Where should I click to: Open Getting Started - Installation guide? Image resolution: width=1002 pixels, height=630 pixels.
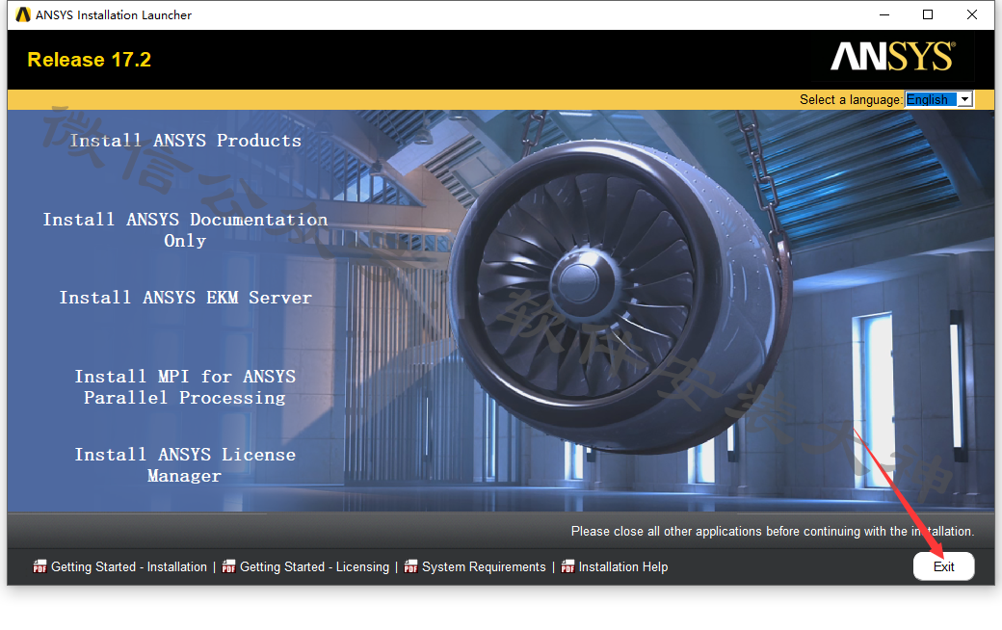point(129,566)
